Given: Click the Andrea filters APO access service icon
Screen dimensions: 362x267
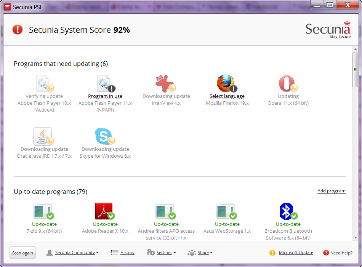Looking at the screenshot, I should coord(165,211).
